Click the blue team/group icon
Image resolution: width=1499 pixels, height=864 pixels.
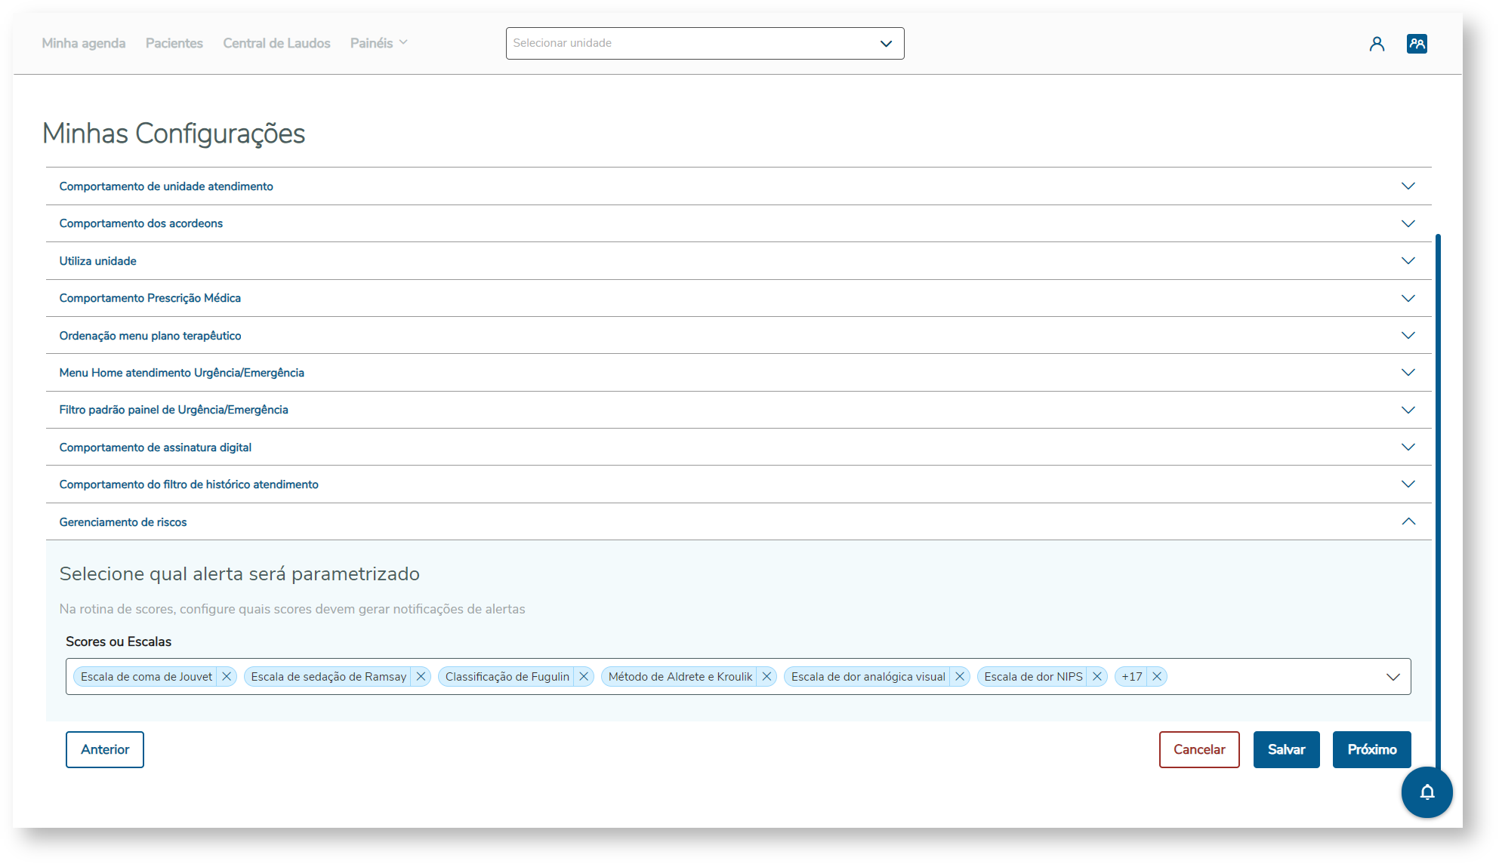click(1417, 44)
